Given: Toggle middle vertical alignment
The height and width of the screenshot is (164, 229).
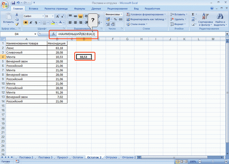Looking at the screenshot, I should click(x=75, y=16).
